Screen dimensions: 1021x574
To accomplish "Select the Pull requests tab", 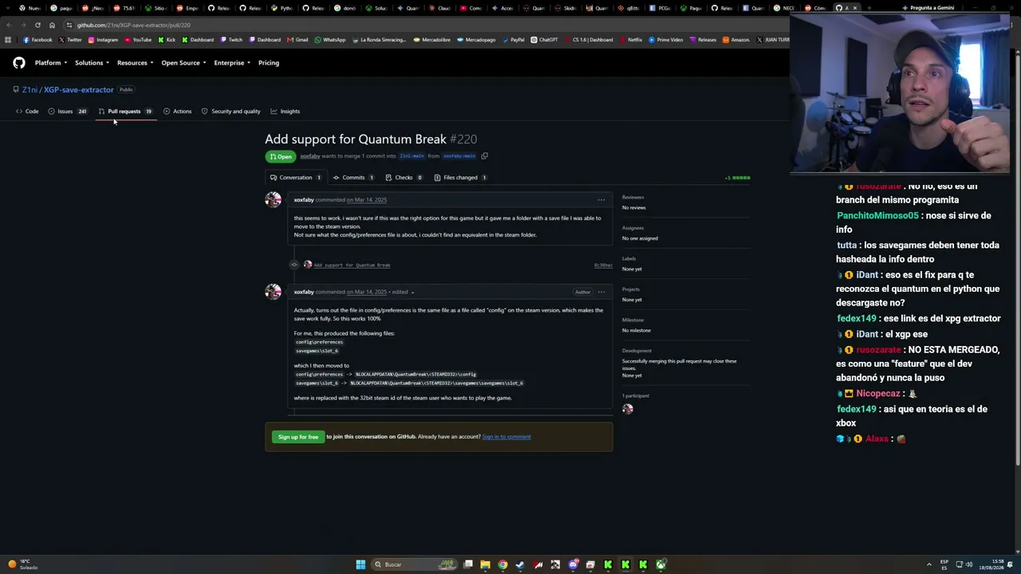I will [x=125, y=112].
